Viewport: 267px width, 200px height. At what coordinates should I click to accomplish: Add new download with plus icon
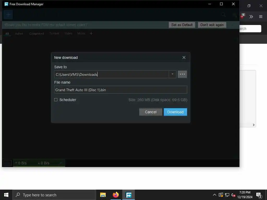[x=8, y=15]
